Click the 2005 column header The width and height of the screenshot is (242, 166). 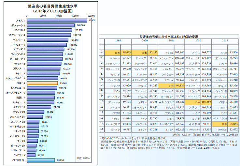(171, 40)
